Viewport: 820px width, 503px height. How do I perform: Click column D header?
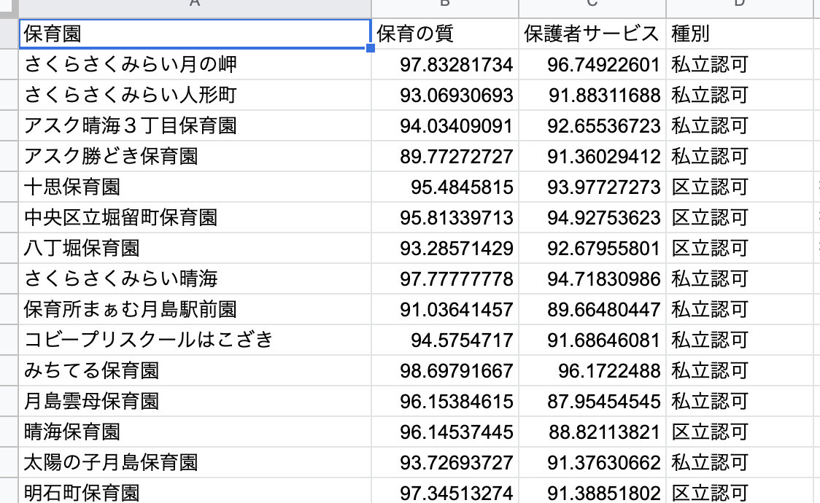pyautogui.click(x=740, y=8)
